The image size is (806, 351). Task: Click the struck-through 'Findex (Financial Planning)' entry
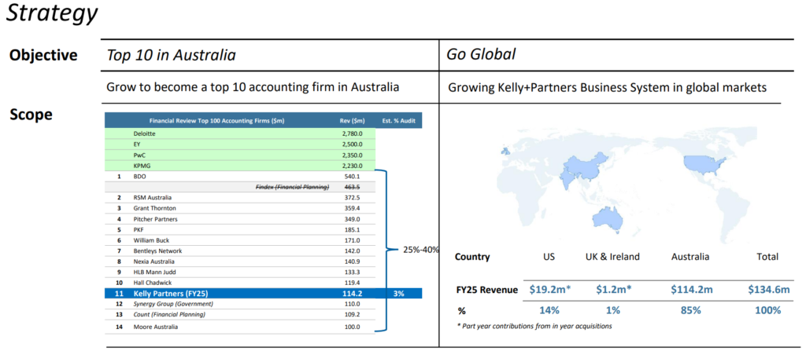pos(292,188)
